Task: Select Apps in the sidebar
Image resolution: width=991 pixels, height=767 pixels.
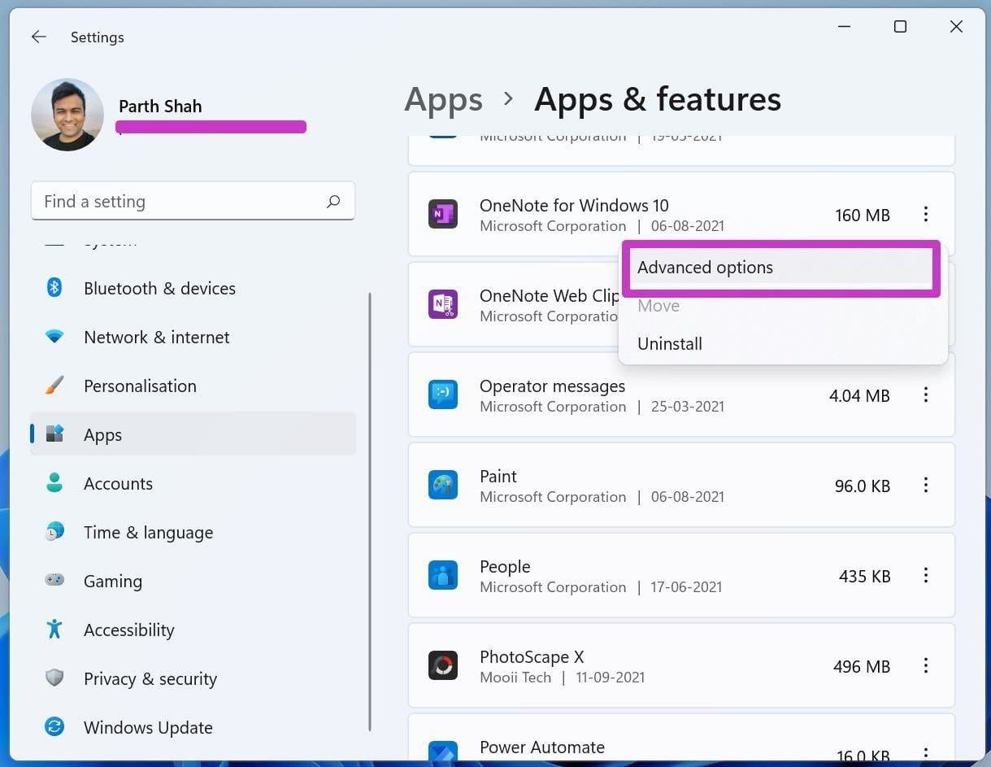Action: point(193,434)
